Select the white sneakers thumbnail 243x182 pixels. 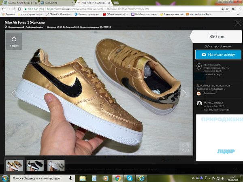[x=56, y=165]
